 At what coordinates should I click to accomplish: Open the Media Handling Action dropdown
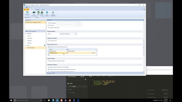(76, 34)
